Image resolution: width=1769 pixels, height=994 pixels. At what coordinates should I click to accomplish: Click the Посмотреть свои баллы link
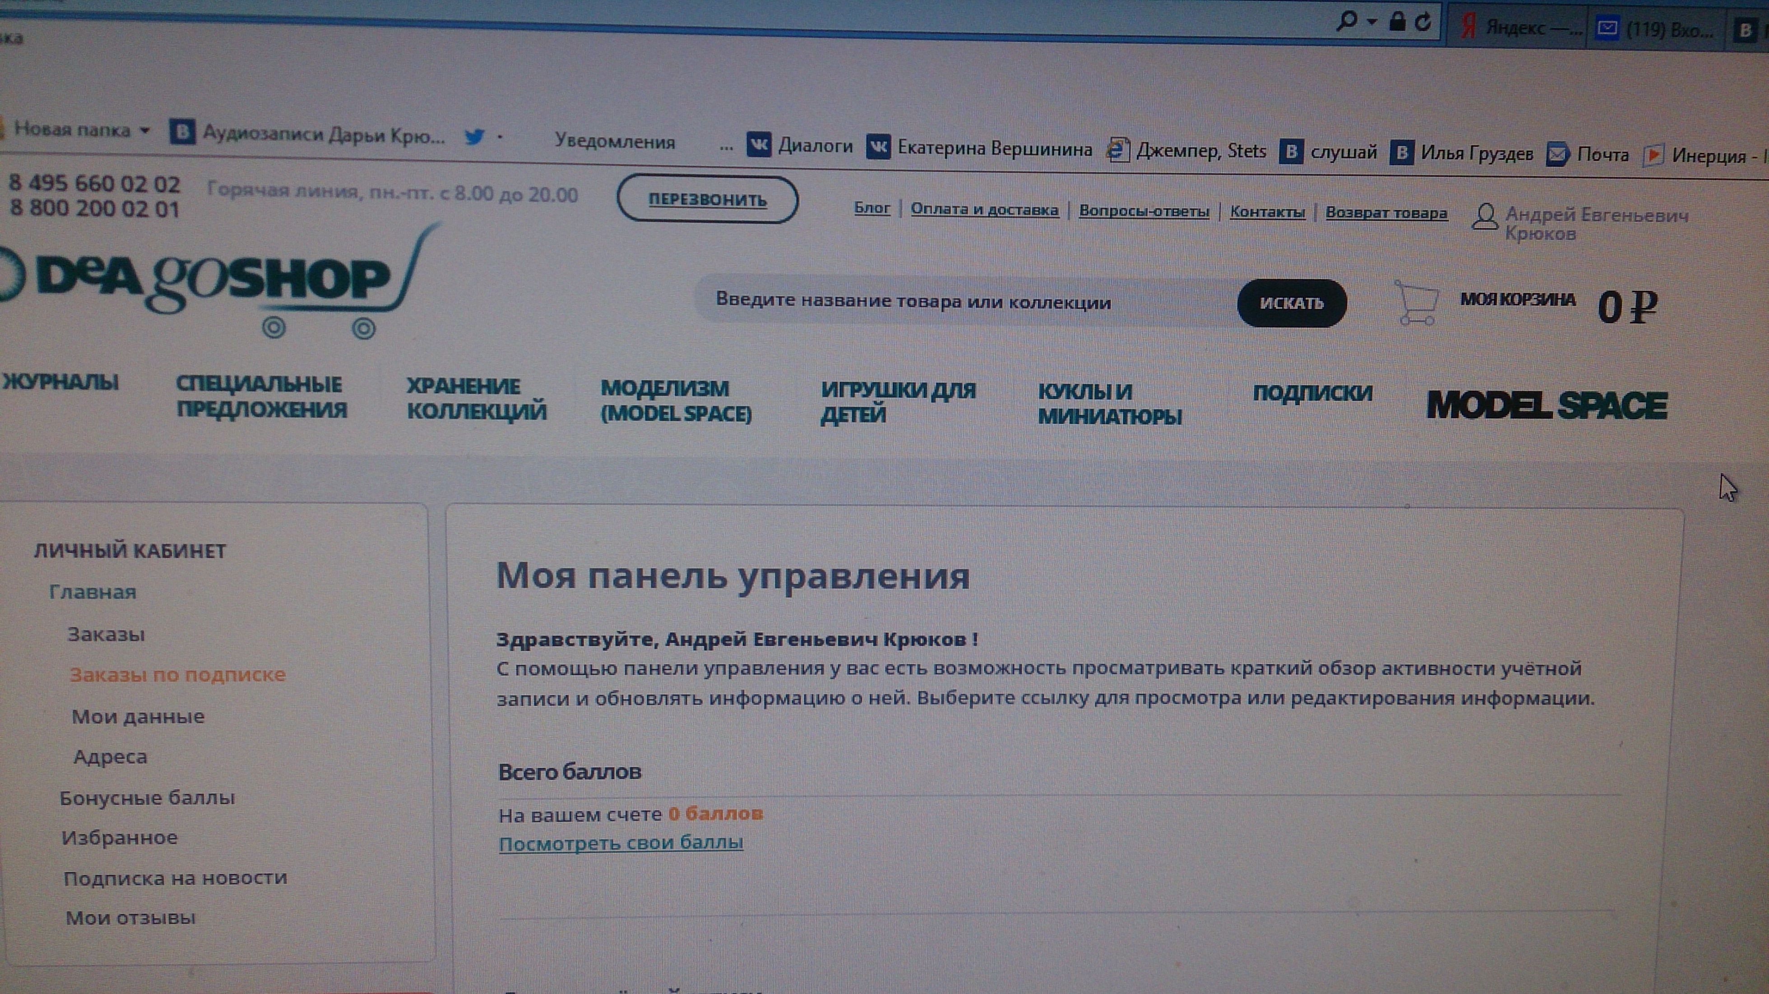click(x=621, y=843)
